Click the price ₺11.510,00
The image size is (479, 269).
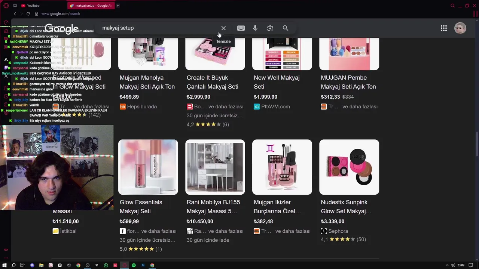pos(65,222)
